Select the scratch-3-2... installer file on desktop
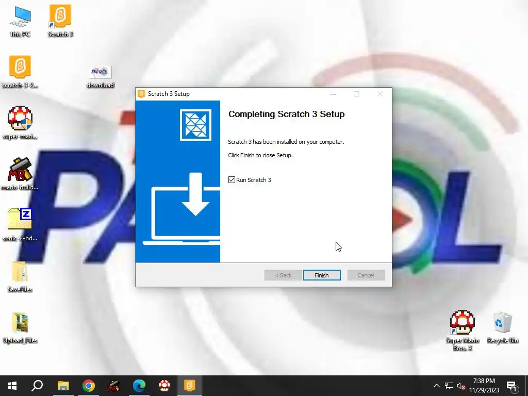This screenshot has width=528, height=396. [20, 72]
